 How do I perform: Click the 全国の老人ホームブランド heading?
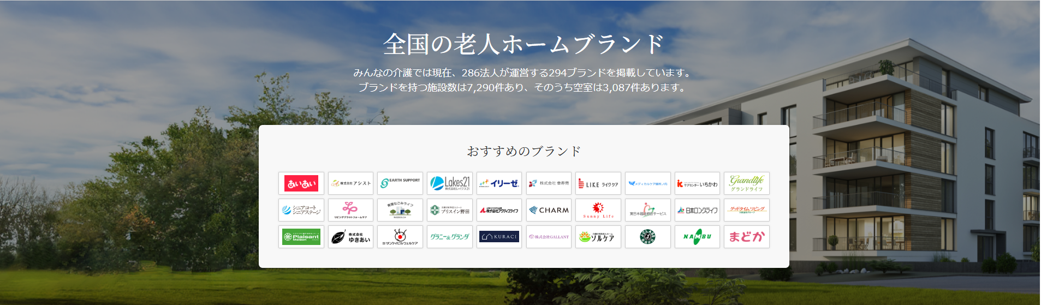[x=524, y=44]
